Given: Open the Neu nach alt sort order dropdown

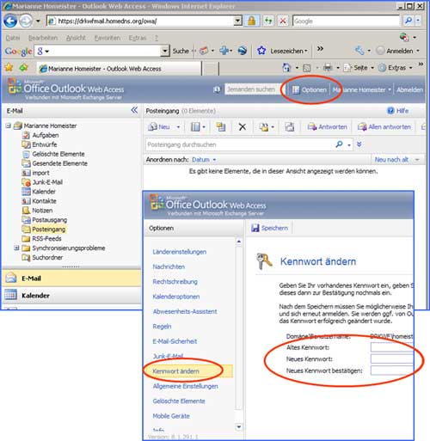Looking at the screenshot, I should [x=417, y=160].
